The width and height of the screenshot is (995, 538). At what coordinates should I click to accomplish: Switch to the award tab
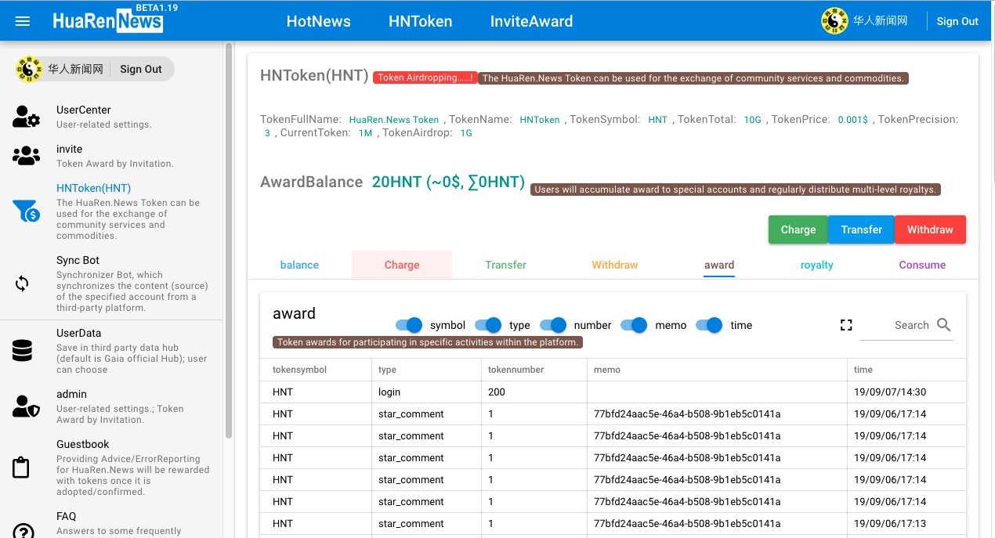coord(719,265)
